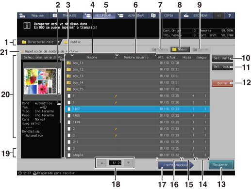Click the pencil mark on file 1 dated 13:36
The image size is (251, 189).
[116, 103]
